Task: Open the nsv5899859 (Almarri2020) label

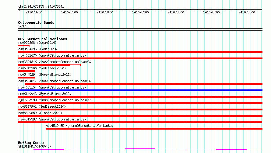Action: (40, 113)
